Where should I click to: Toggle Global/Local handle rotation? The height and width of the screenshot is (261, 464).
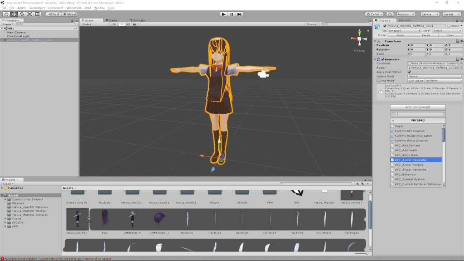tap(69, 14)
